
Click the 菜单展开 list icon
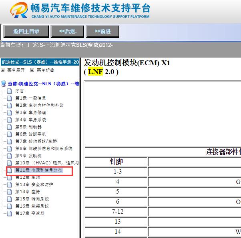(x=3, y=70)
